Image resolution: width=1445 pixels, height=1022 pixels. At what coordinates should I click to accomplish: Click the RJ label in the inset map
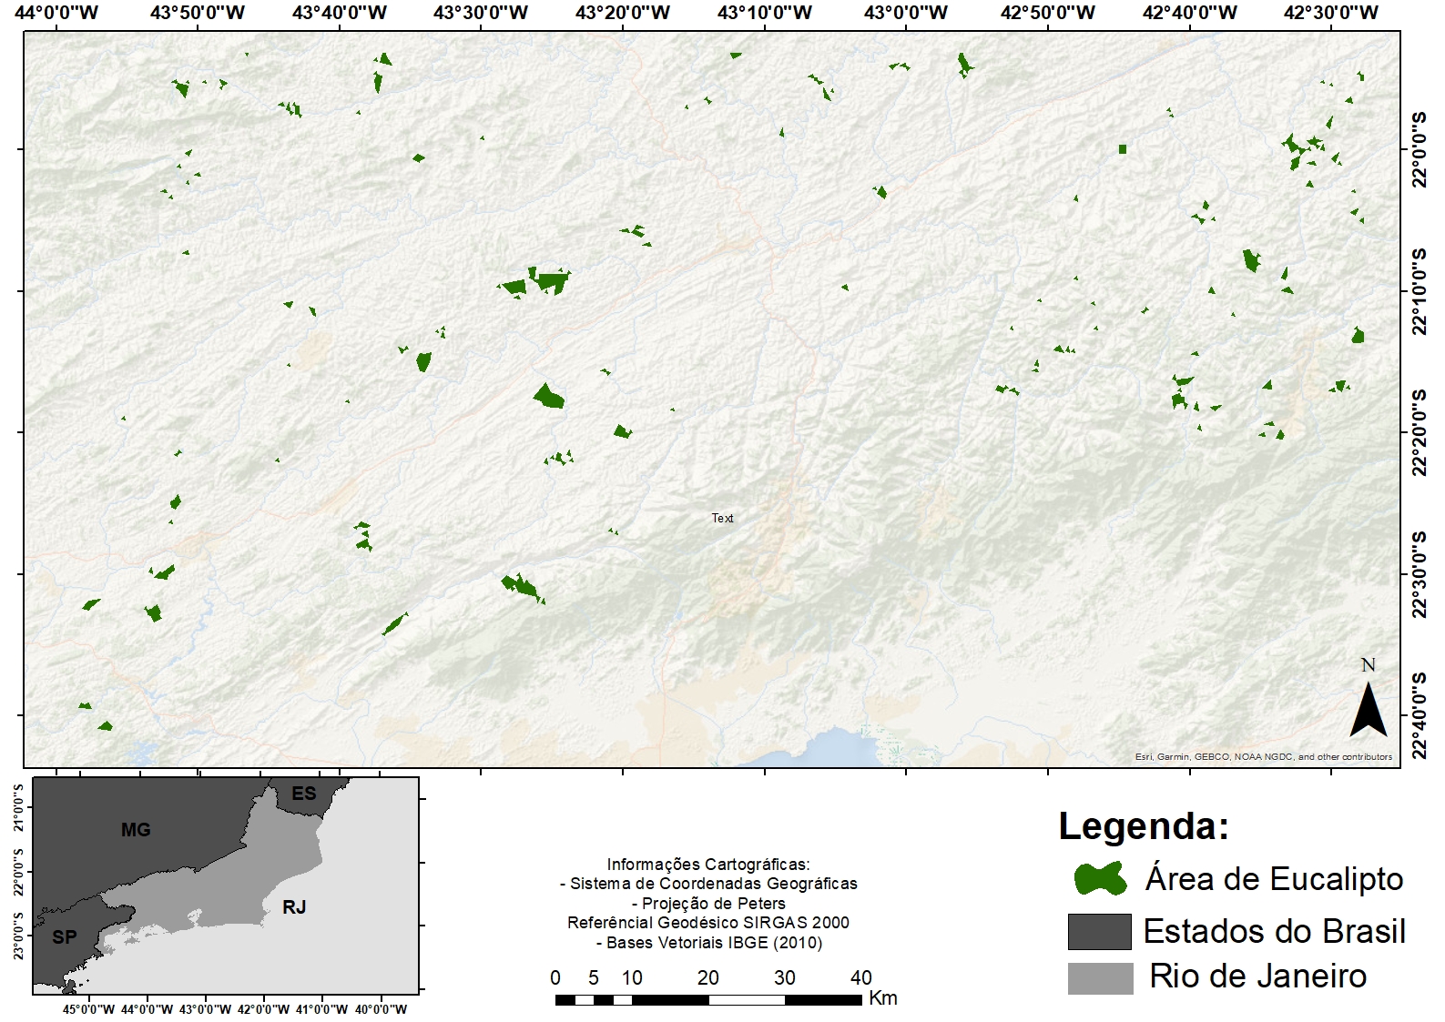tap(294, 907)
